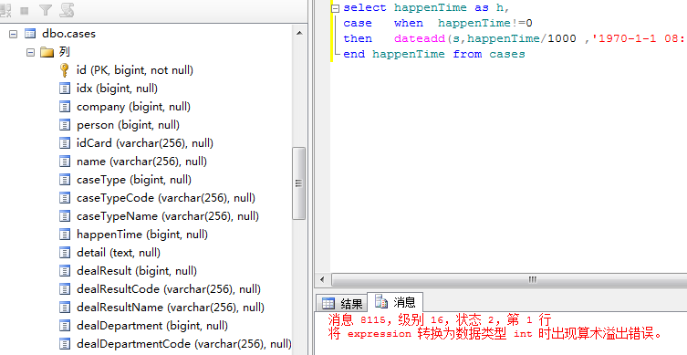Select the caseTypeName column item
The width and height of the screenshot is (687, 355).
167,216
